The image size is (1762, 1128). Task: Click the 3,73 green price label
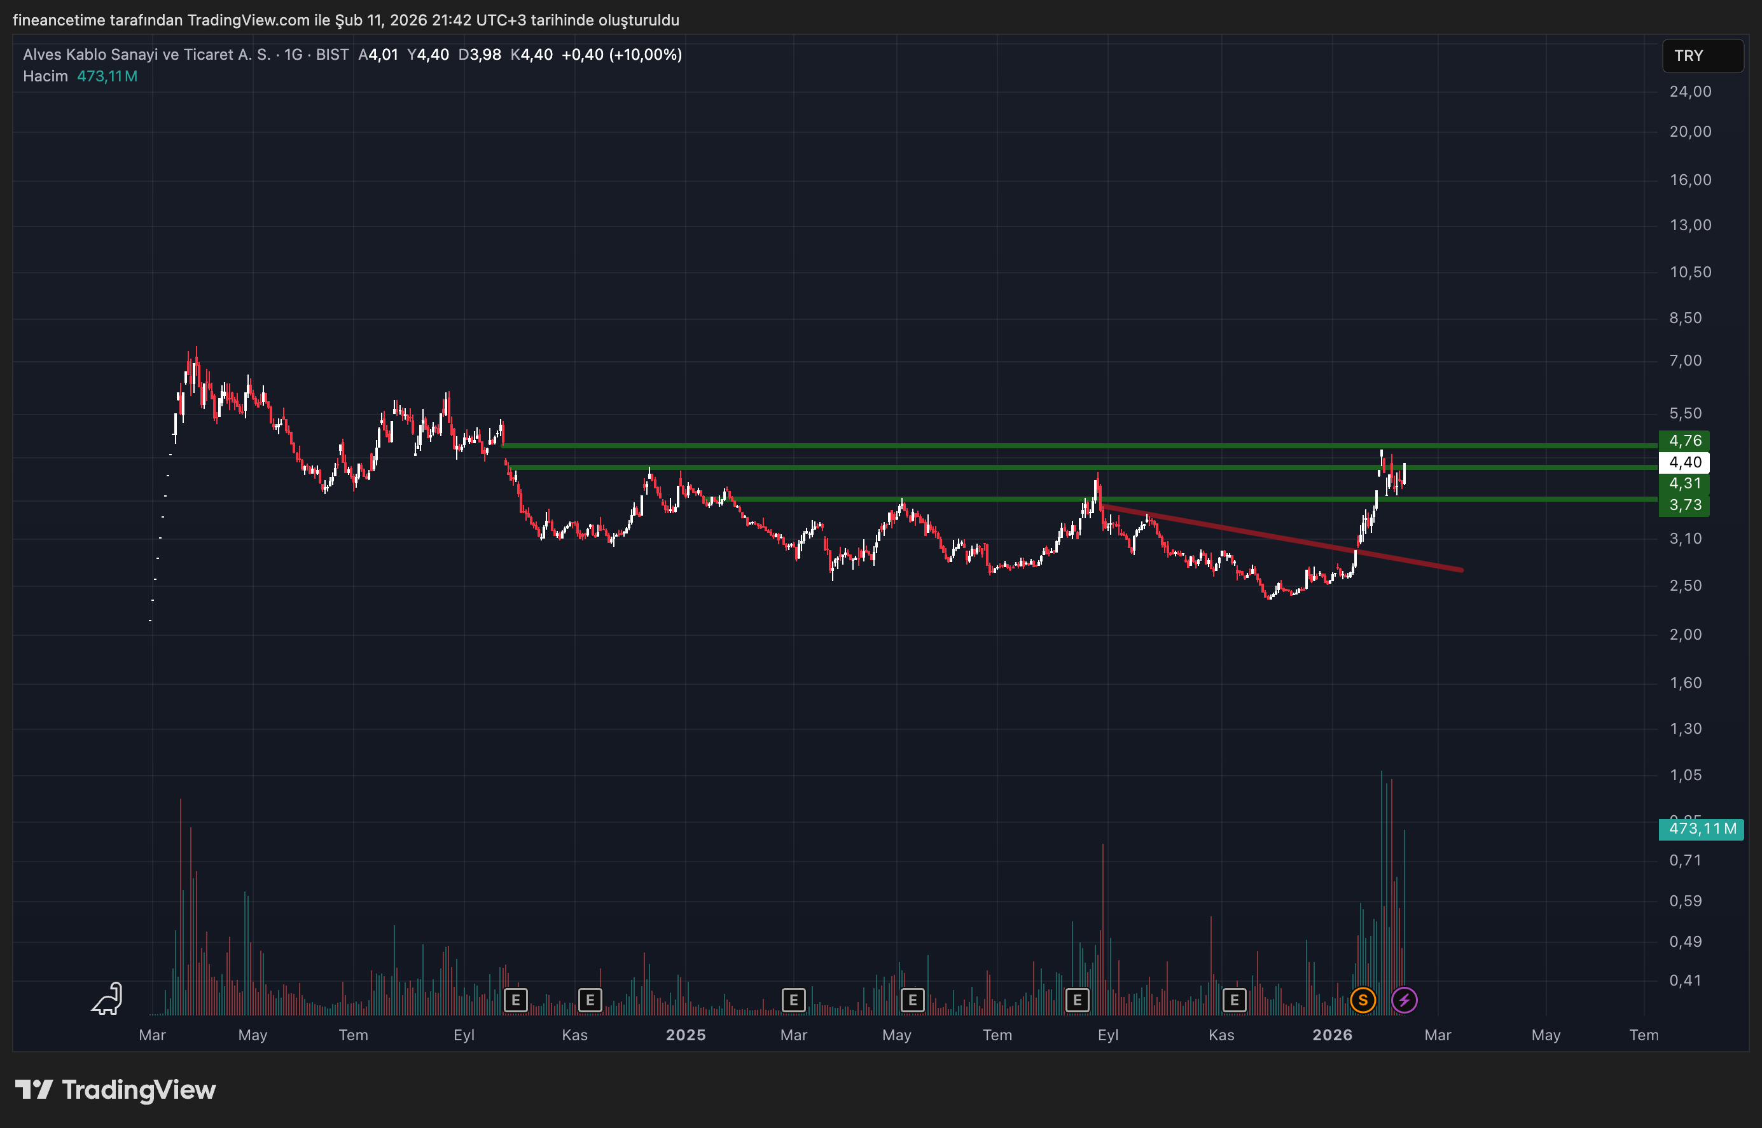click(1684, 505)
